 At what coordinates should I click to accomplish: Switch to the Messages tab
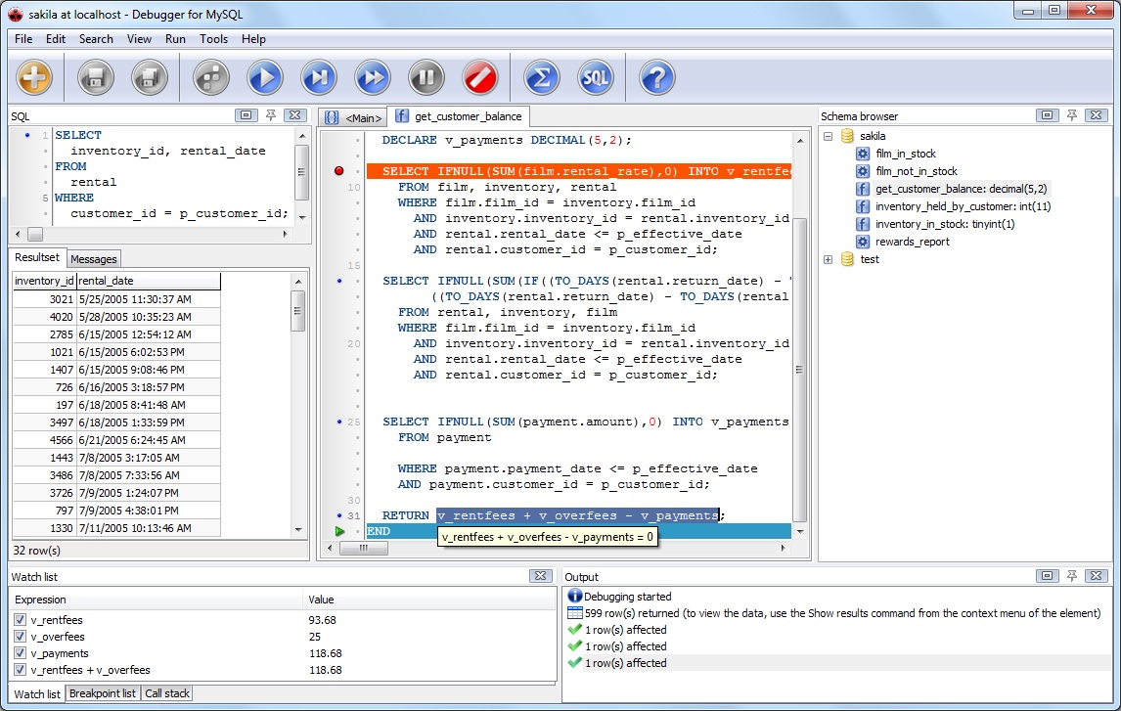point(94,258)
